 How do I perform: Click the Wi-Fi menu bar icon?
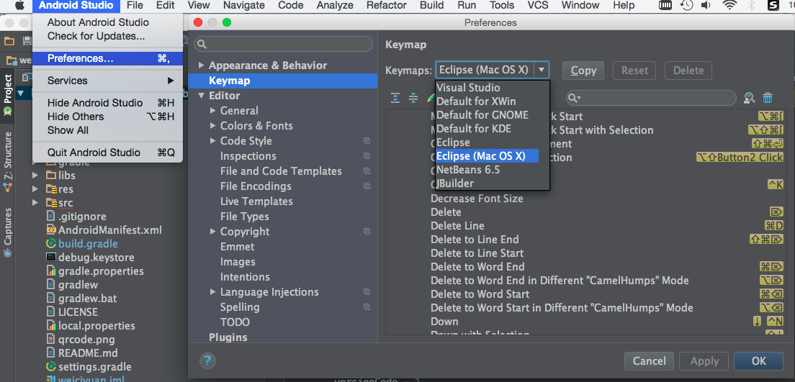pyautogui.click(x=729, y=6)
